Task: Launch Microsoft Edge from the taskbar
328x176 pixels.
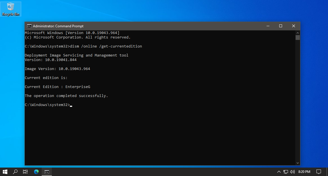Action: [36, 172]
